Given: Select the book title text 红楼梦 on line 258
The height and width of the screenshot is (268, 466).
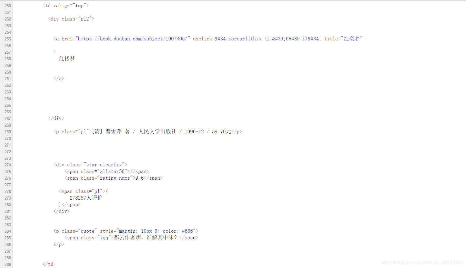Looking at the screenshot, I should click(x=67, y=58).
